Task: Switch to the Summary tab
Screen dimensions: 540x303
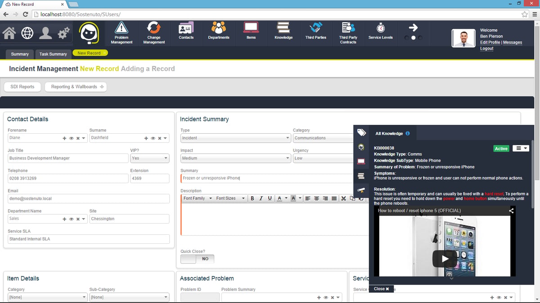Action: pos(20,54)
